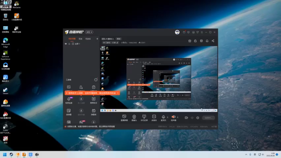
Task: Add a screen capture source from the bottom bar
Action: (x=124, y=118)
